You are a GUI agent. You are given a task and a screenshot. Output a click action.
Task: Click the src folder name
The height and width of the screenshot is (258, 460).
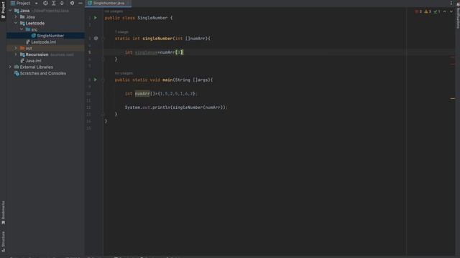[x=34, y=29]
